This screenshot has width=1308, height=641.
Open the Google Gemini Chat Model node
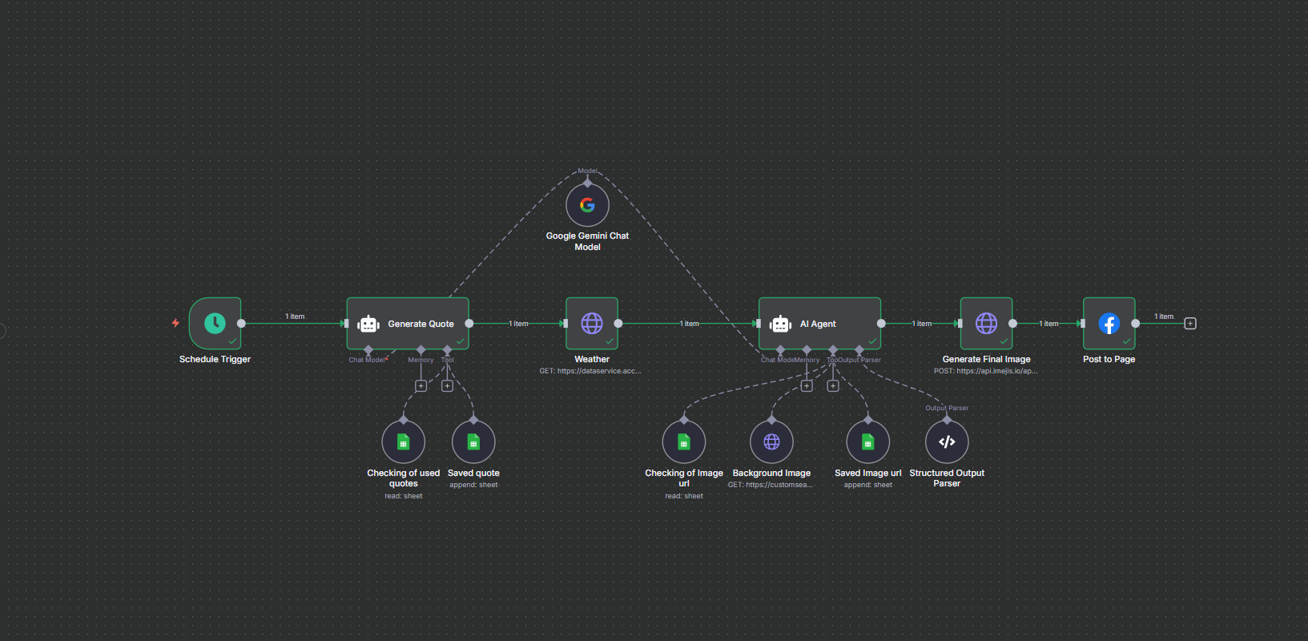pos(587,205)
